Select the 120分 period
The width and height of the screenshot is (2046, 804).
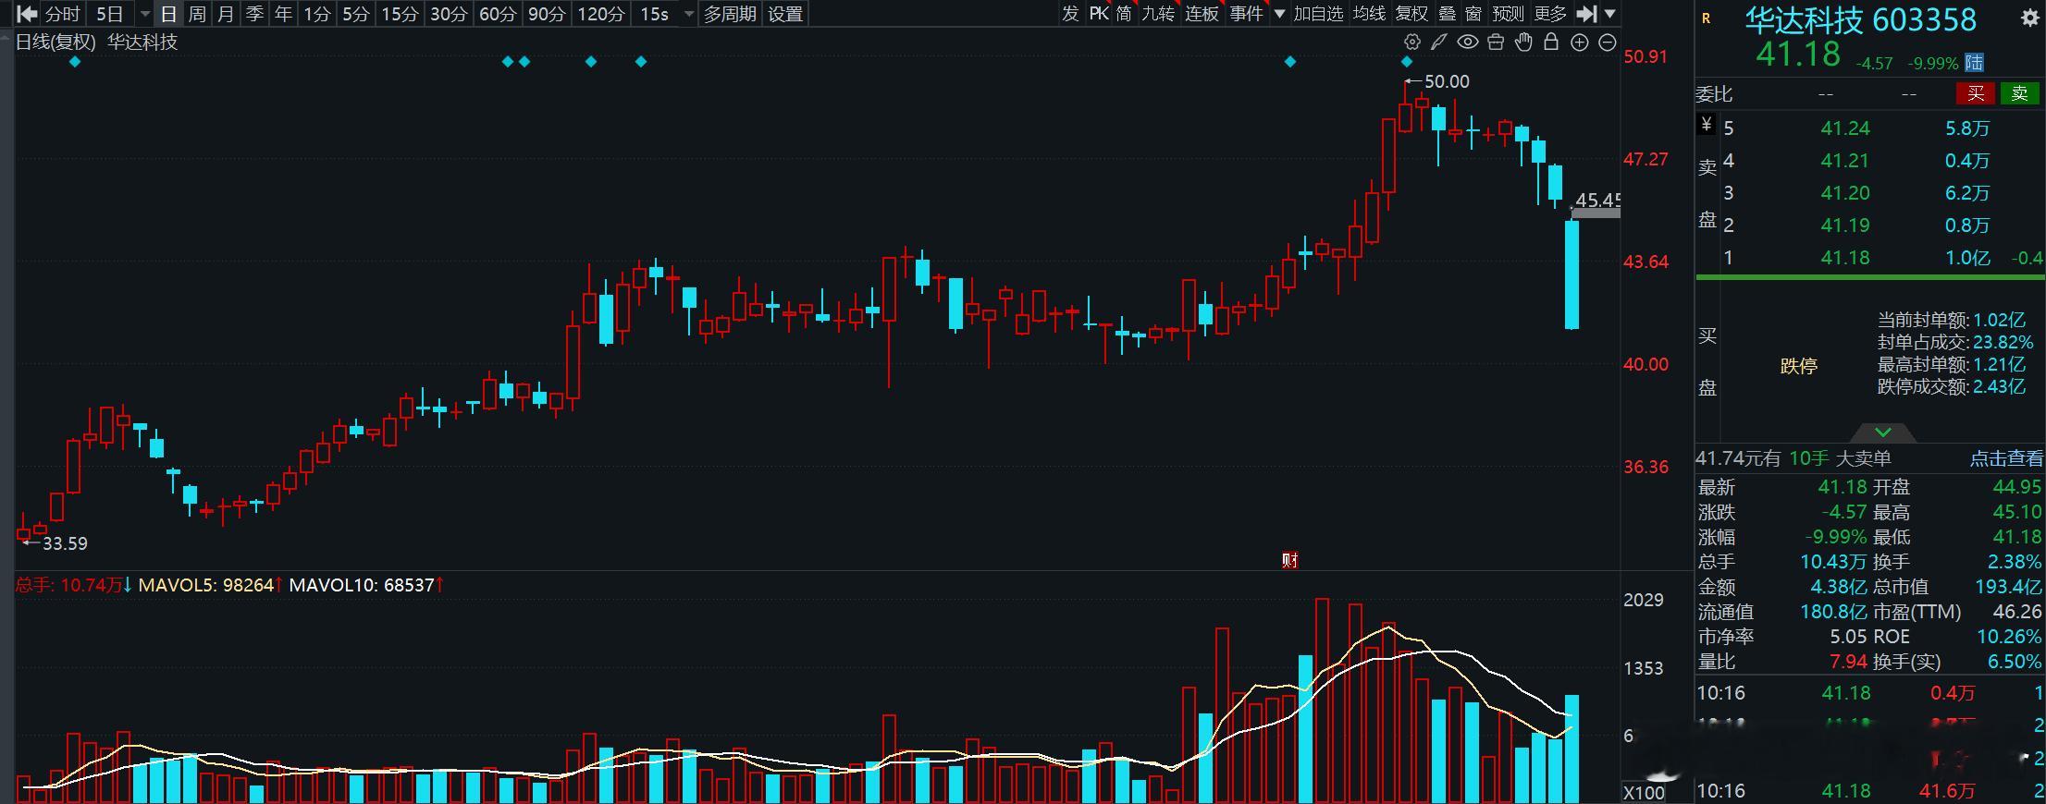[x=600, y=14]
